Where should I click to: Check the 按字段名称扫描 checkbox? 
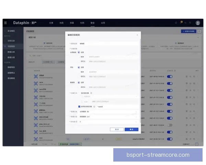[79, 107]
